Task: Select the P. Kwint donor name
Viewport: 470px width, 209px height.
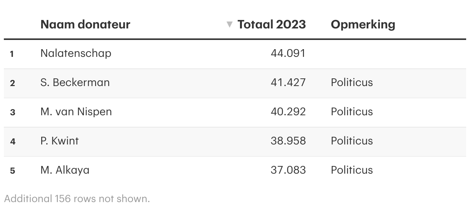Action: click(x=60, y=141)
